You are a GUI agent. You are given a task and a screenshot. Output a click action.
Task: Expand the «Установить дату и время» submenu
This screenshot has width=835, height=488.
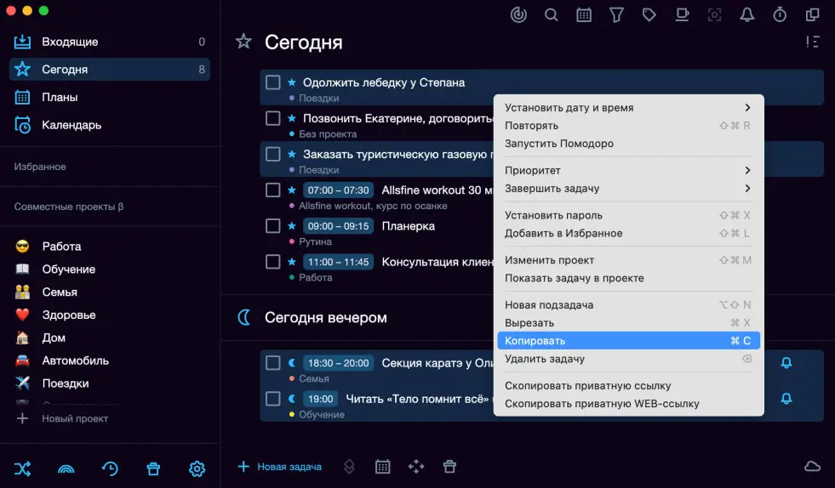coord(627,108)
